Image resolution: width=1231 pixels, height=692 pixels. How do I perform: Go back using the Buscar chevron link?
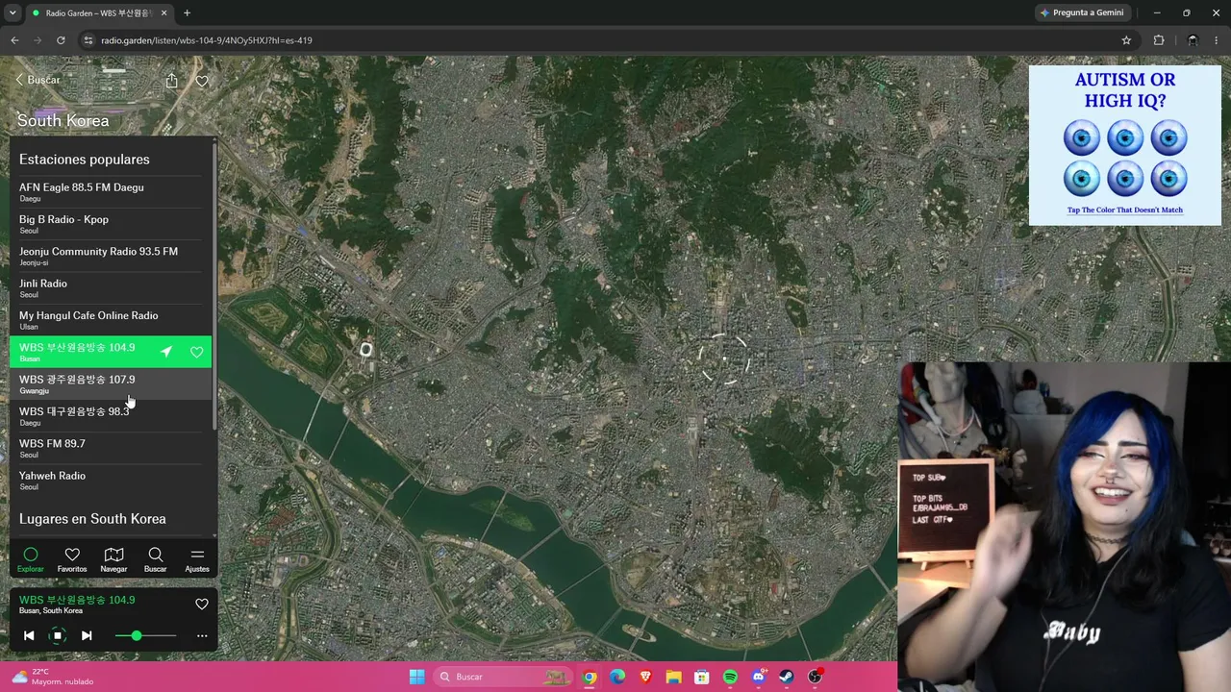(38, 80)
